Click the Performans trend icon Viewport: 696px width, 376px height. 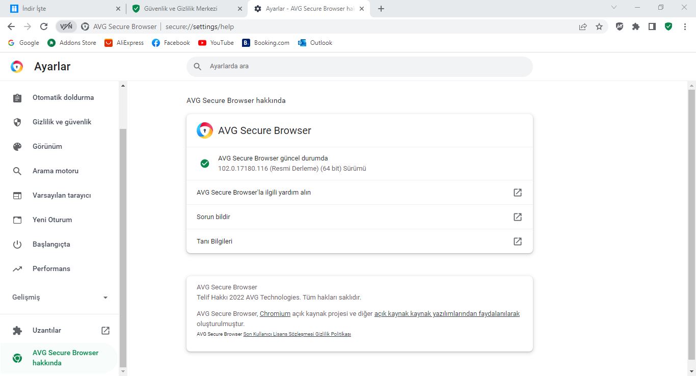pos(17,269)
